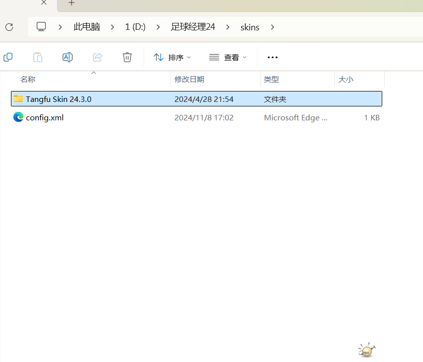The height and width of the screenshot is (362, 423).
Task: Click the paste icon in toolbar
Action: click(x=38, y=57)
